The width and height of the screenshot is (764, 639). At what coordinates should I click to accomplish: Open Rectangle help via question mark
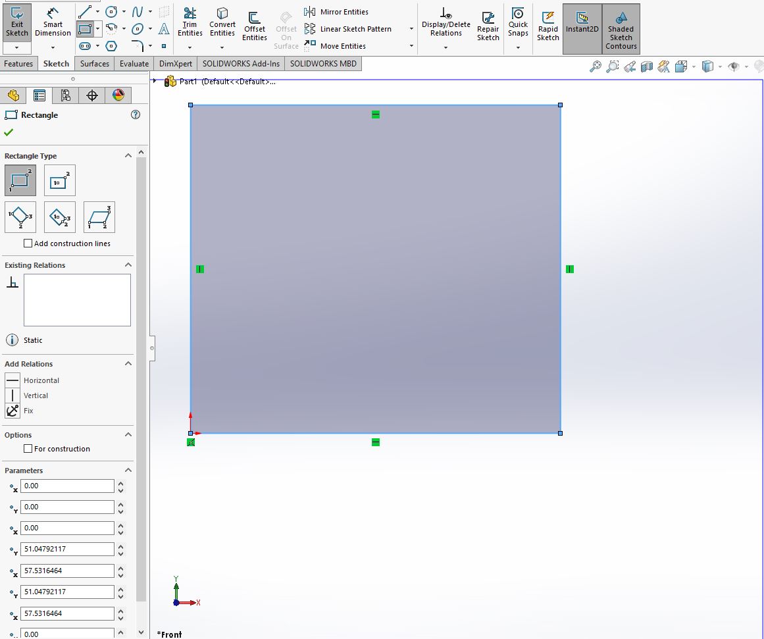coord(136,114)
